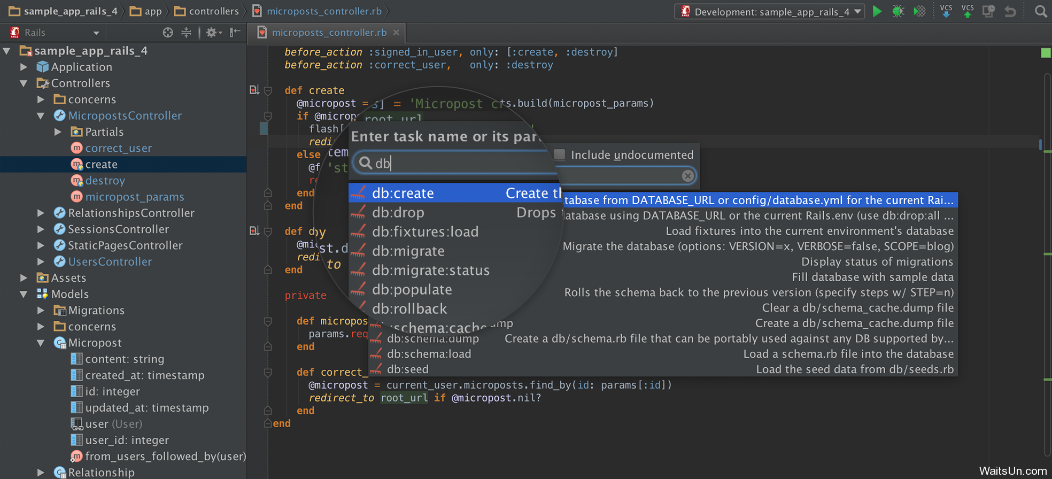
Task: Start debugging with the bug icon
Action: (x=898, y=11)
